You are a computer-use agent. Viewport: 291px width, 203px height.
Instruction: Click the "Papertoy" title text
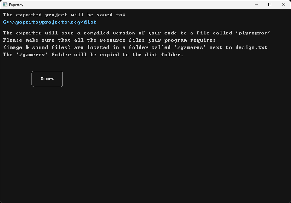click(x=16, y=5)
